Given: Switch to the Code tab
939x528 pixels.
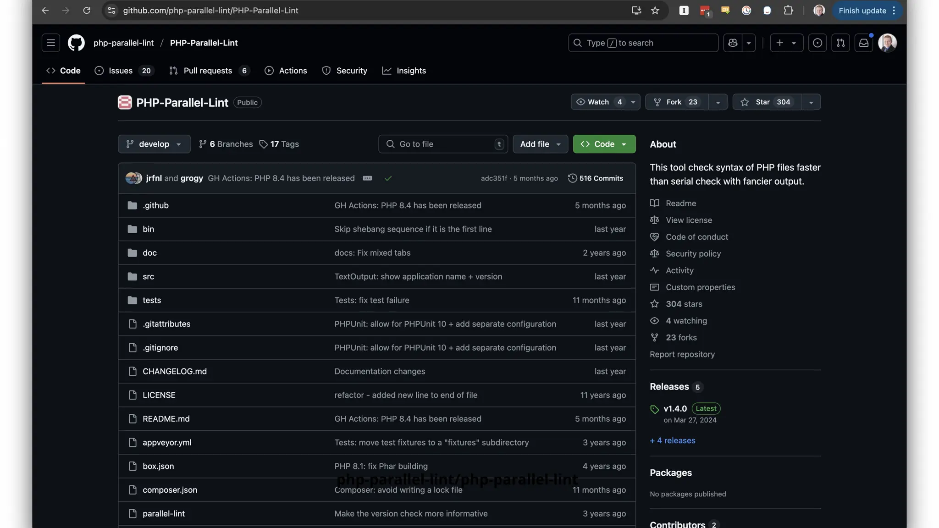Looking at the screenshot, I should 63,71.
